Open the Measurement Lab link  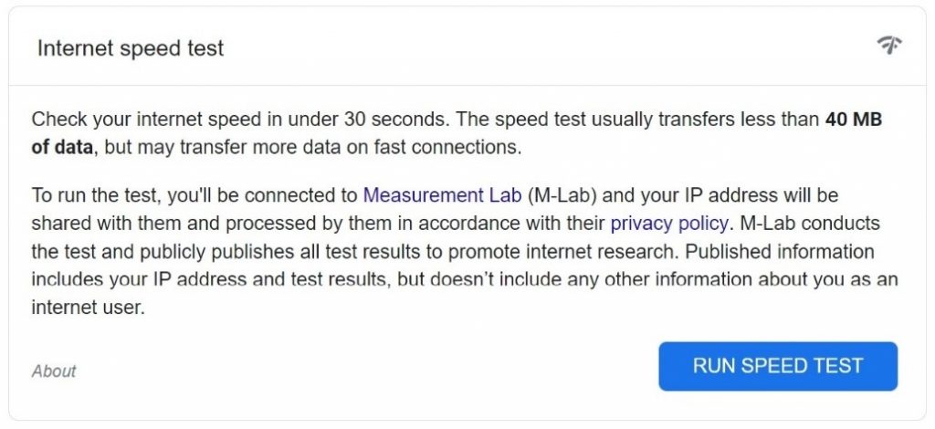[x=443, y=195]
